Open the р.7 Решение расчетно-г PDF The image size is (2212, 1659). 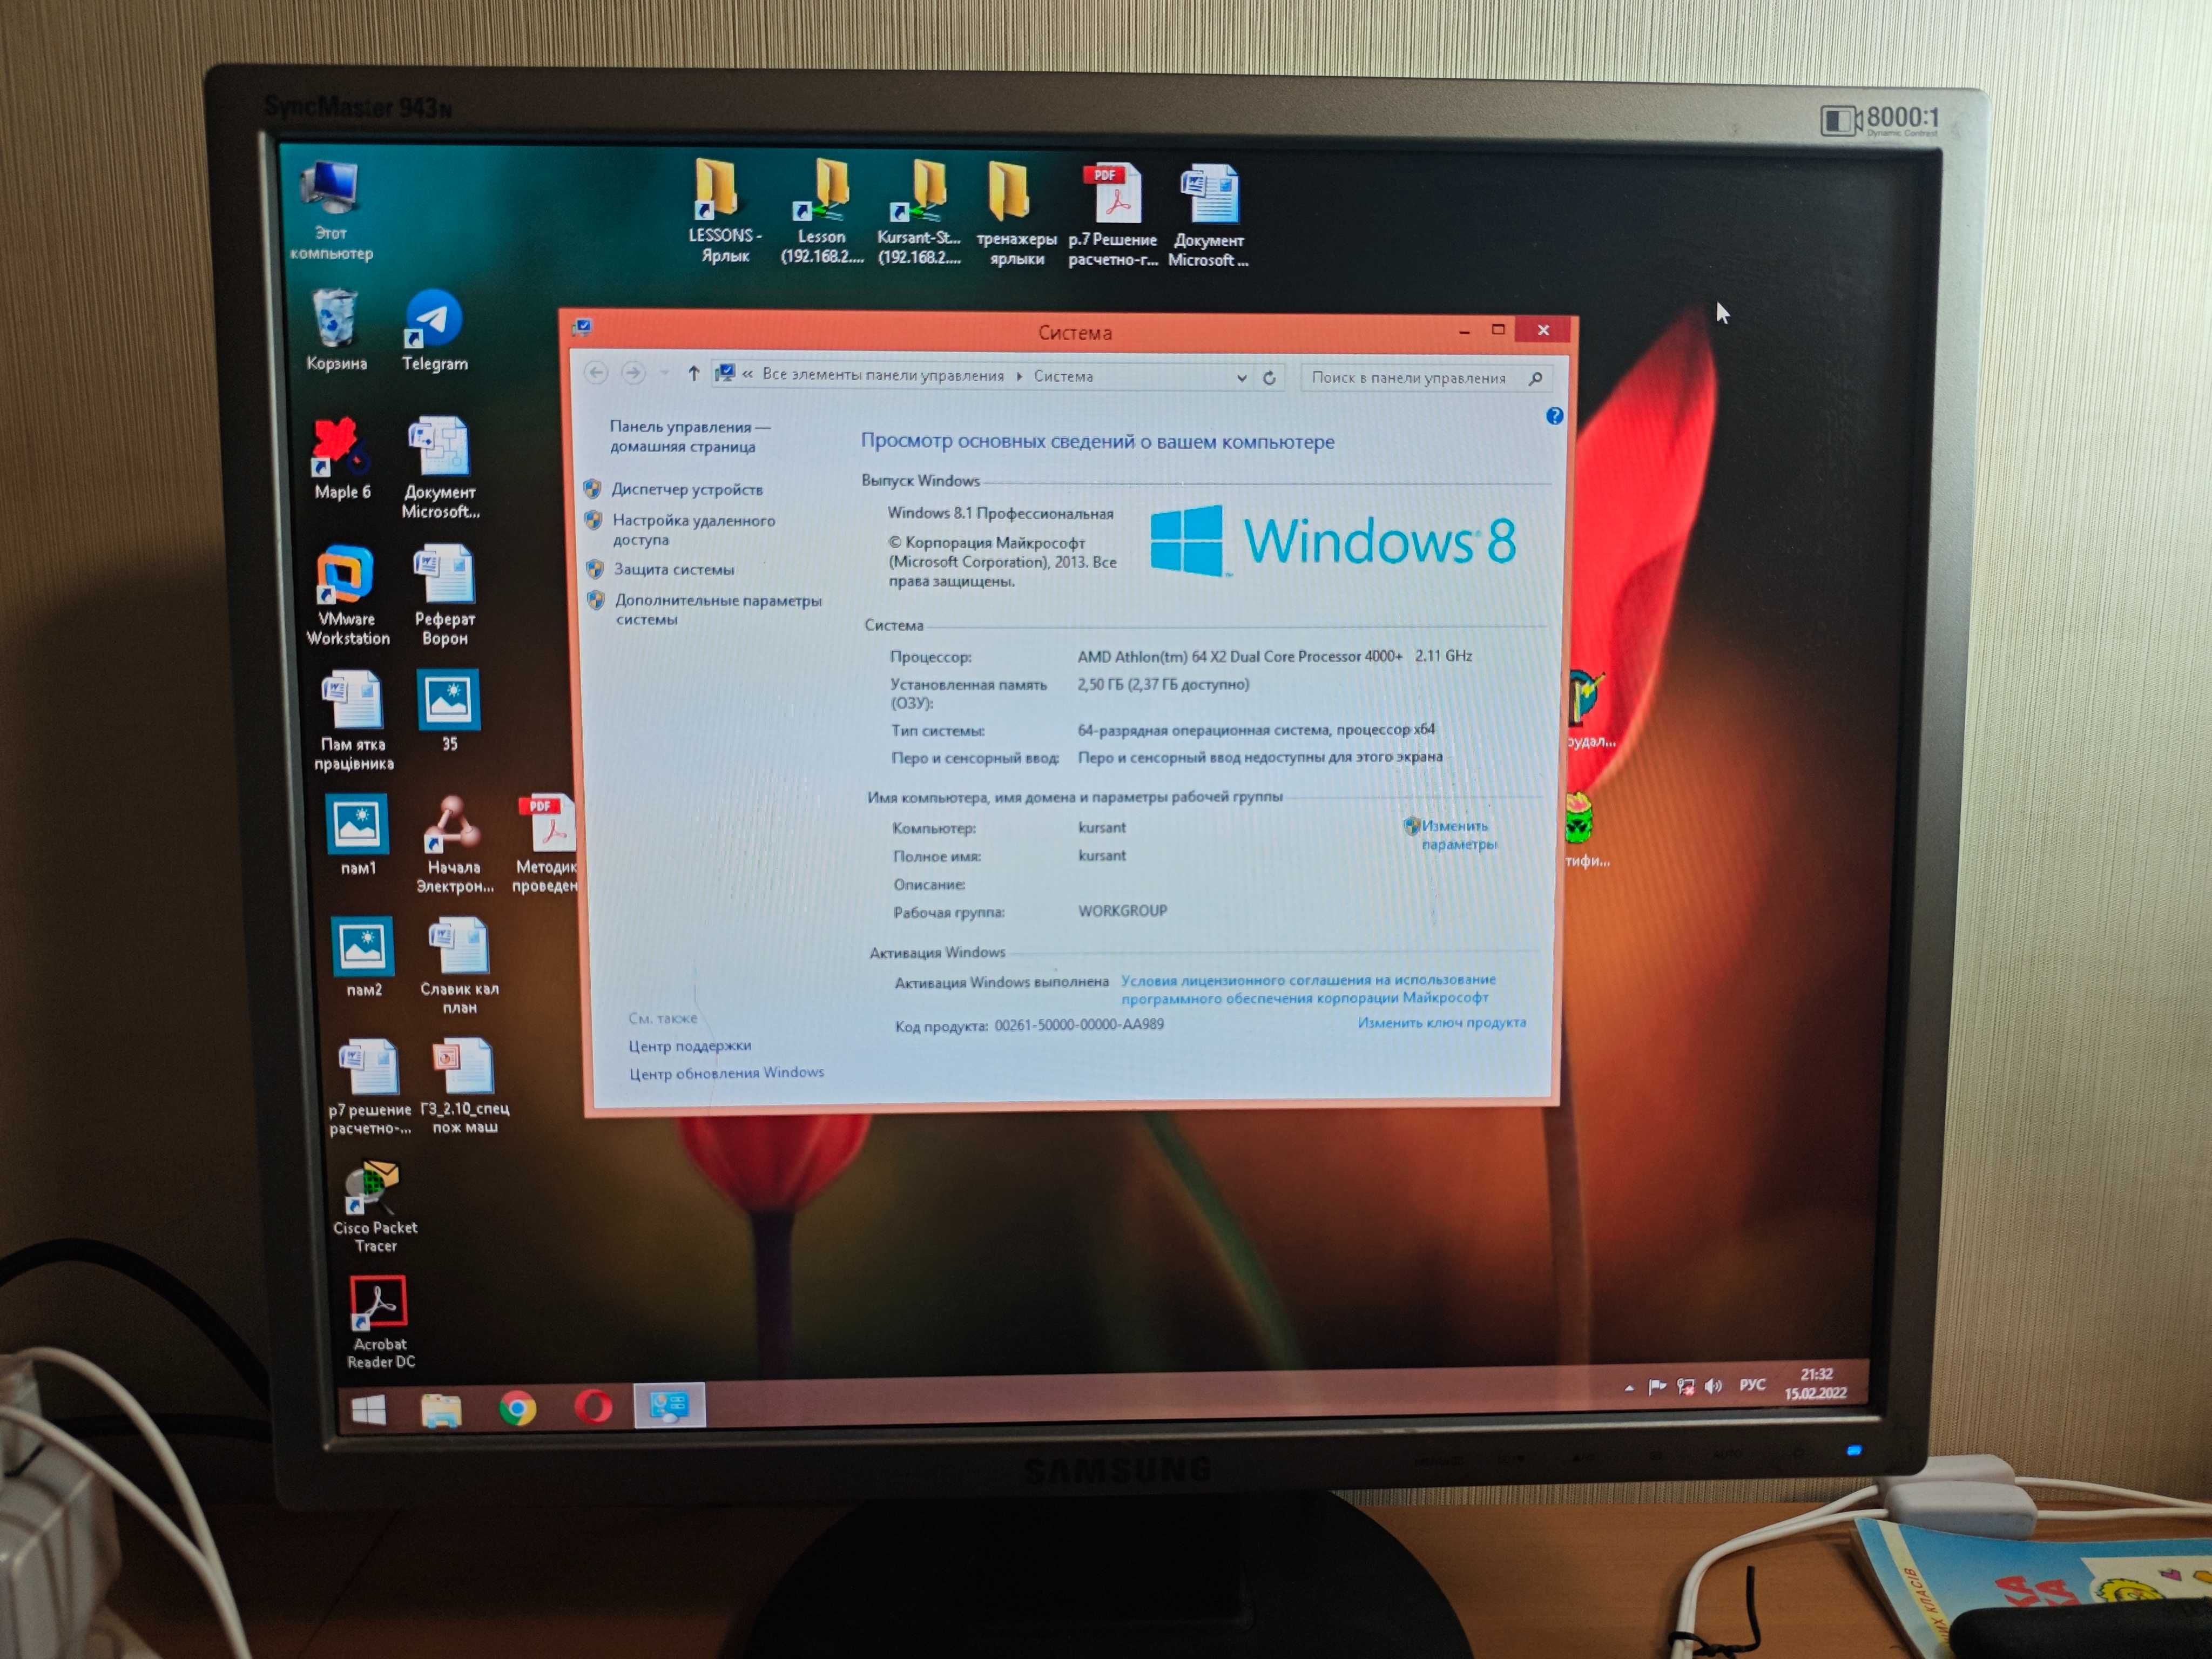click(x=1113, y=215)
